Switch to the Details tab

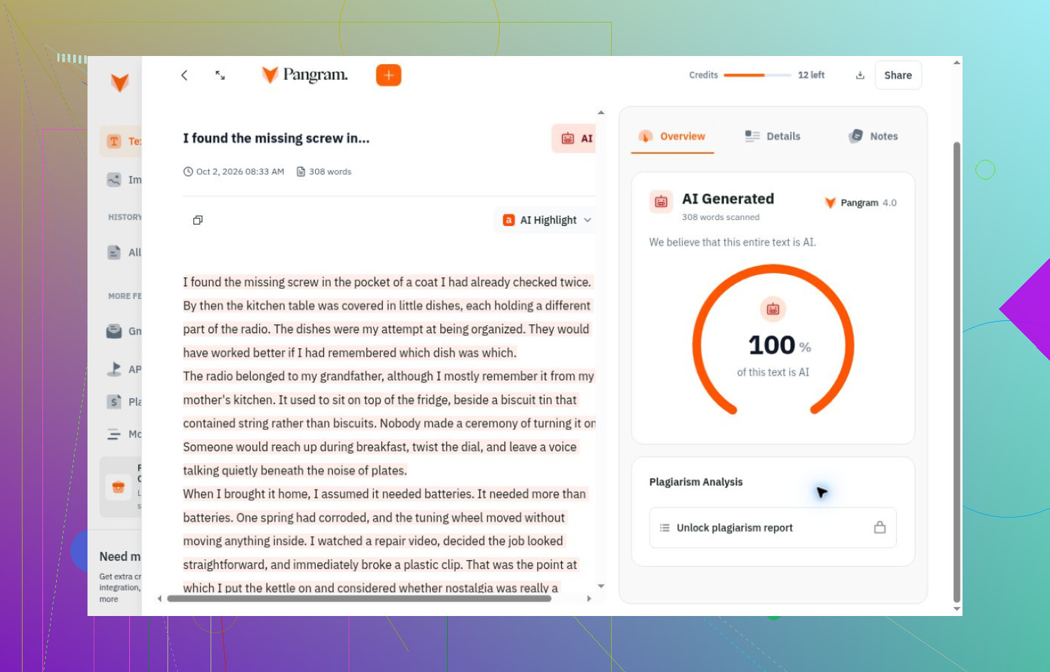772,137
